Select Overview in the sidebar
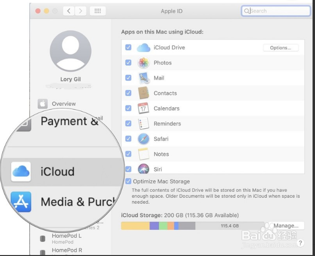 tap(64, 104)
